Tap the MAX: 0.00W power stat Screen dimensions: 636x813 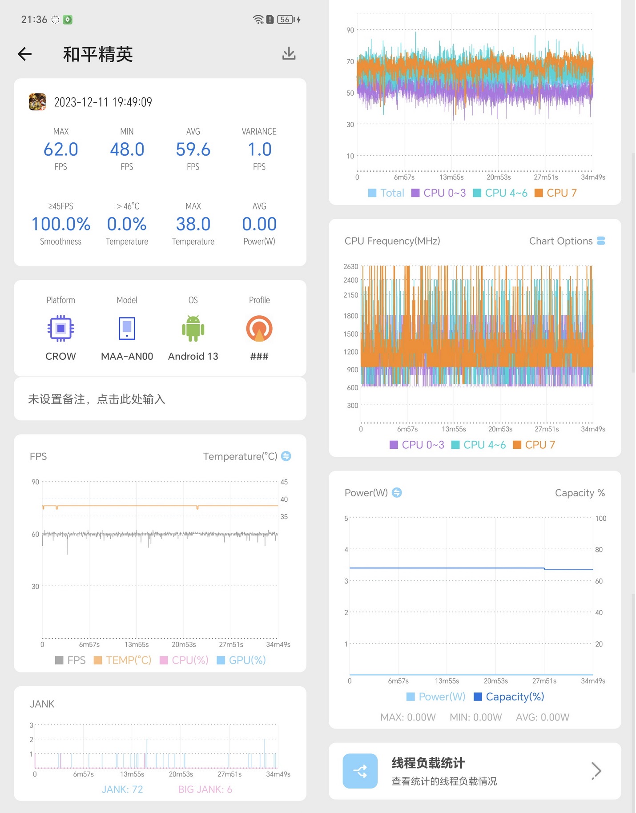pyautogui.click(x=408, y=717)
